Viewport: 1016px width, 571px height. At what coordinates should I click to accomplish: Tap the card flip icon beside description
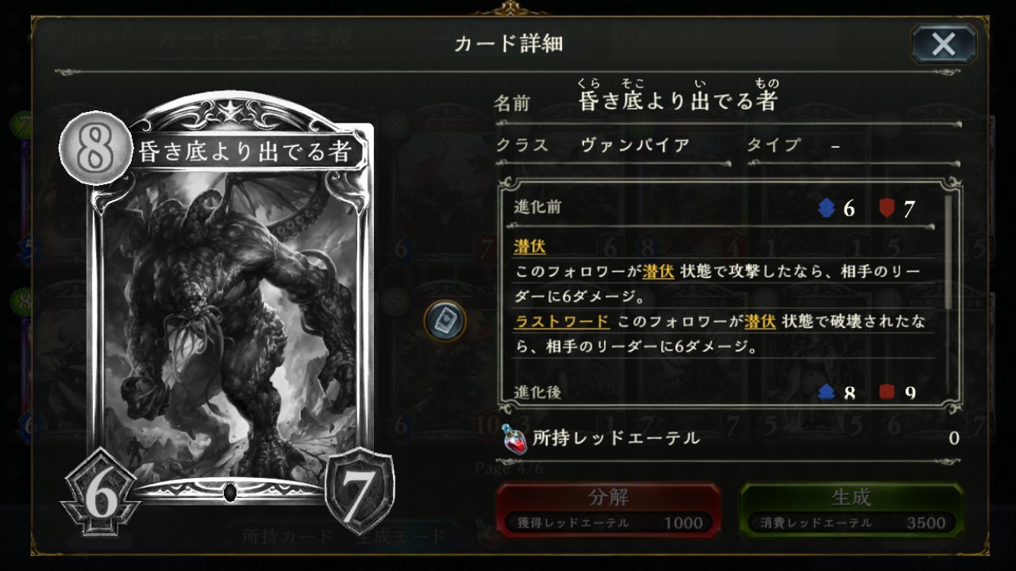445,321
